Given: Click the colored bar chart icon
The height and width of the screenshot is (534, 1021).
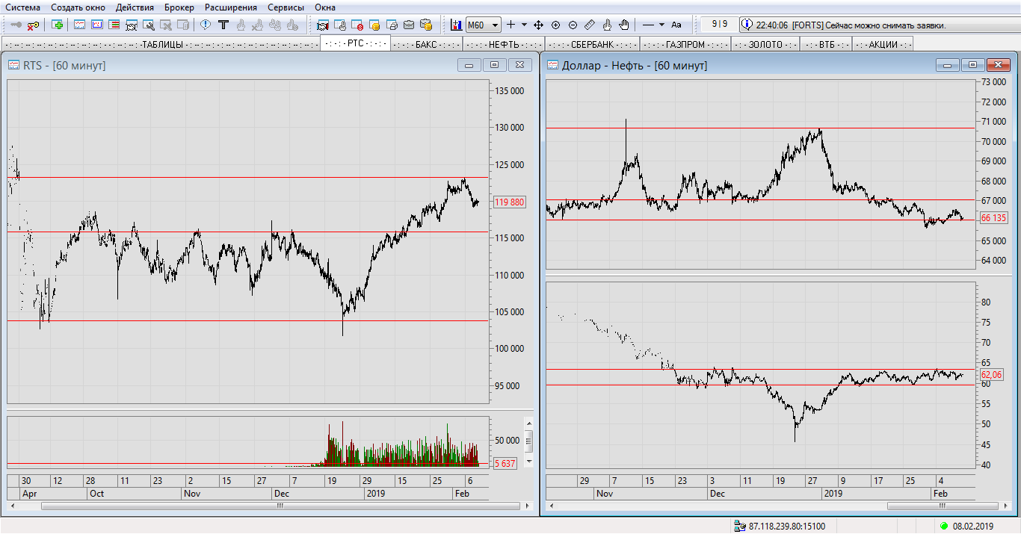Looking at the screenshot, I should (x=456, y=25).
